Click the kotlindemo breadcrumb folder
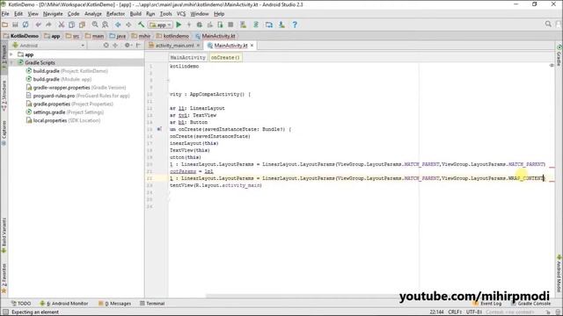Image resolution: width=563 pixels, height=316 pixels. click(x=172, y=36)
